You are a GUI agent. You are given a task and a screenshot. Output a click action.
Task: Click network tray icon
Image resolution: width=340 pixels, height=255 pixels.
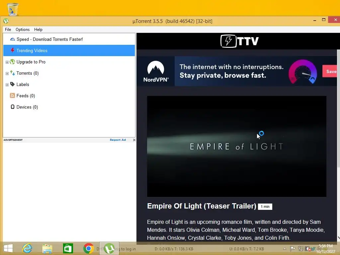coord(300,248)
